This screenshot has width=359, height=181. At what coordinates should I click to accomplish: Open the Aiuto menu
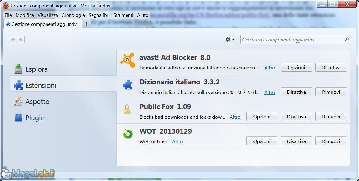click(x=143, y=15)
